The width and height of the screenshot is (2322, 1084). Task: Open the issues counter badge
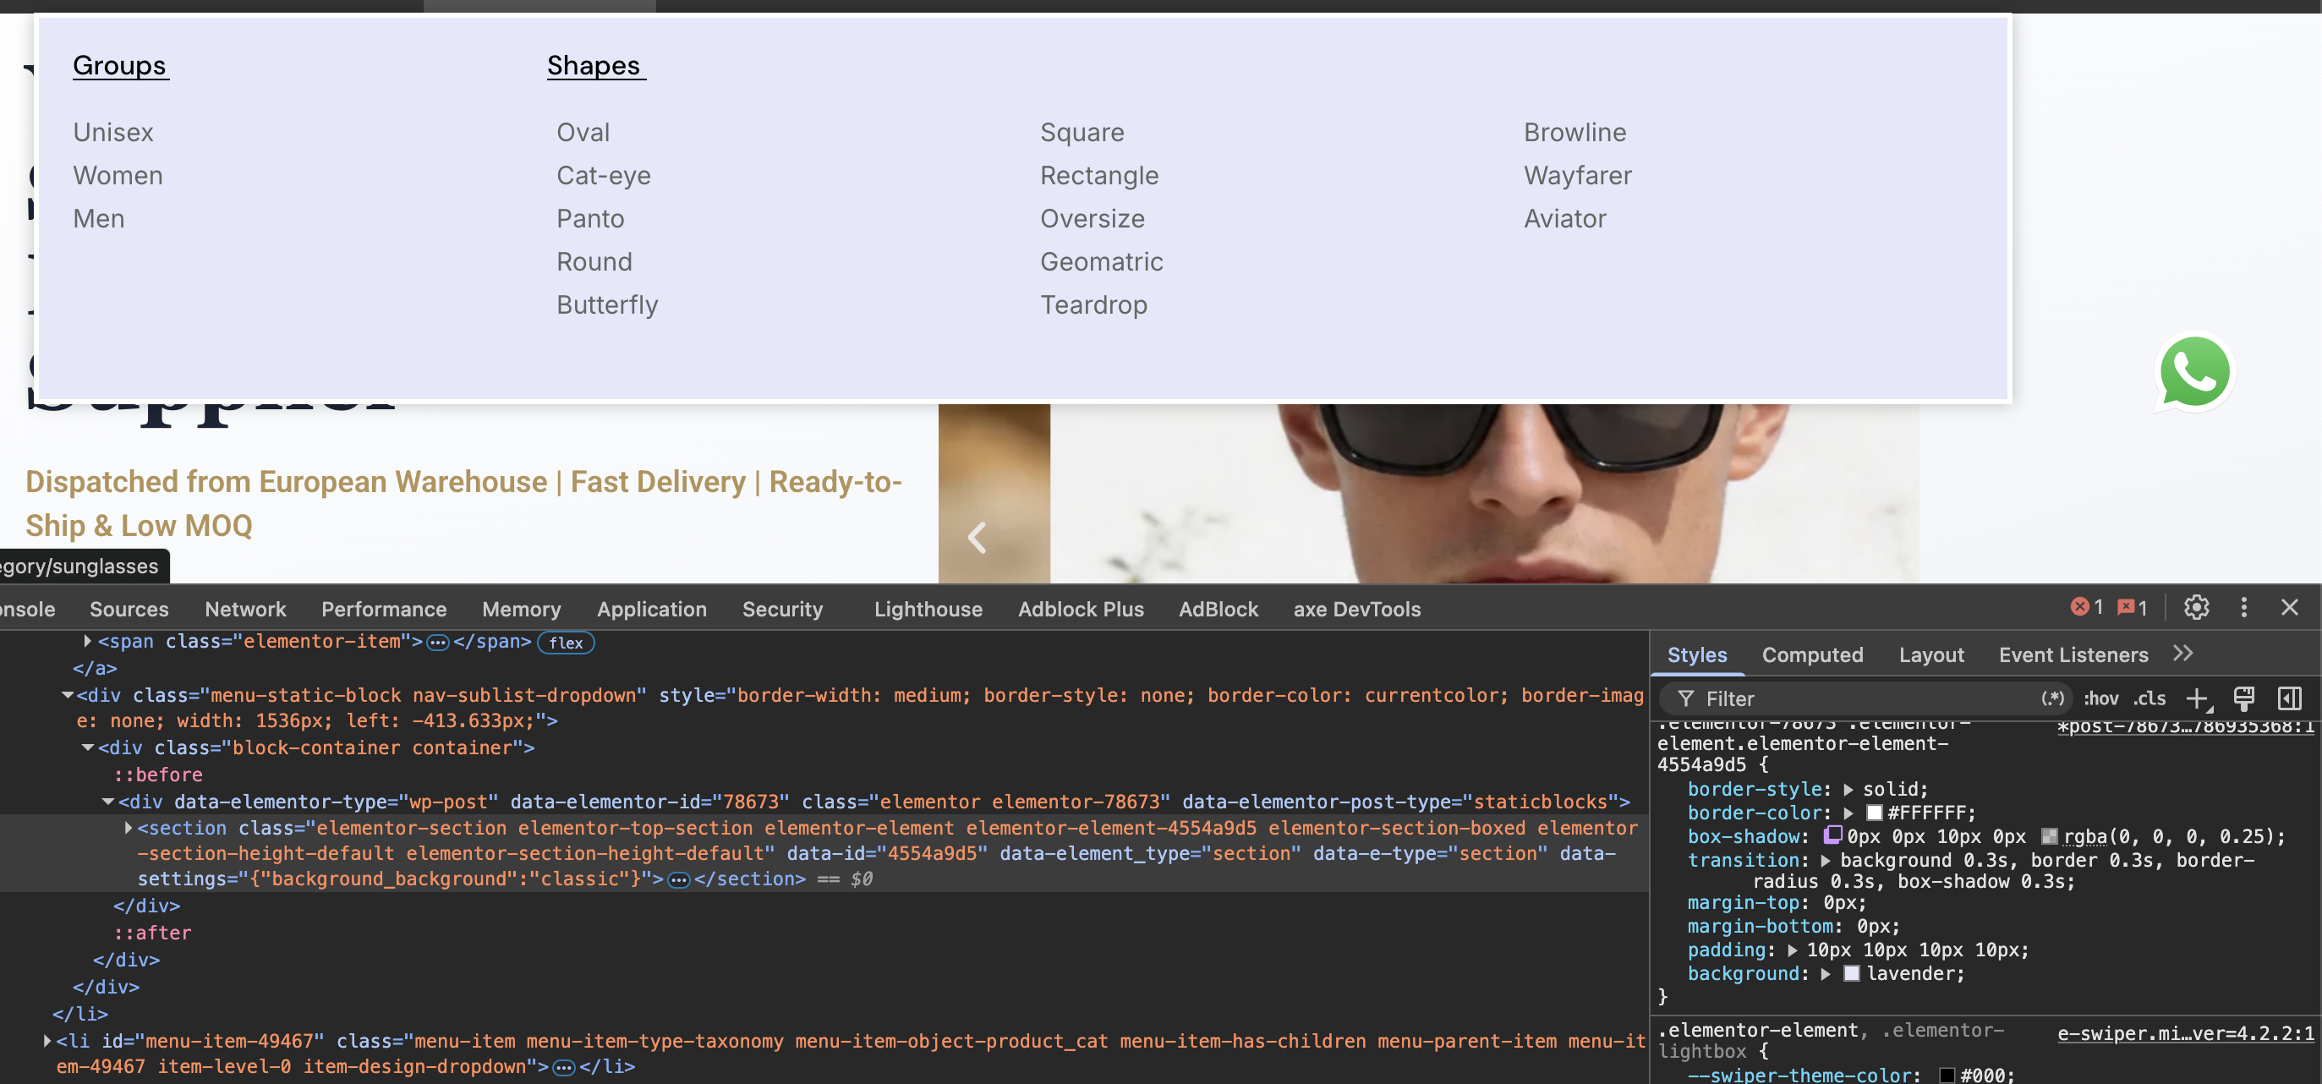[2133, 608]
